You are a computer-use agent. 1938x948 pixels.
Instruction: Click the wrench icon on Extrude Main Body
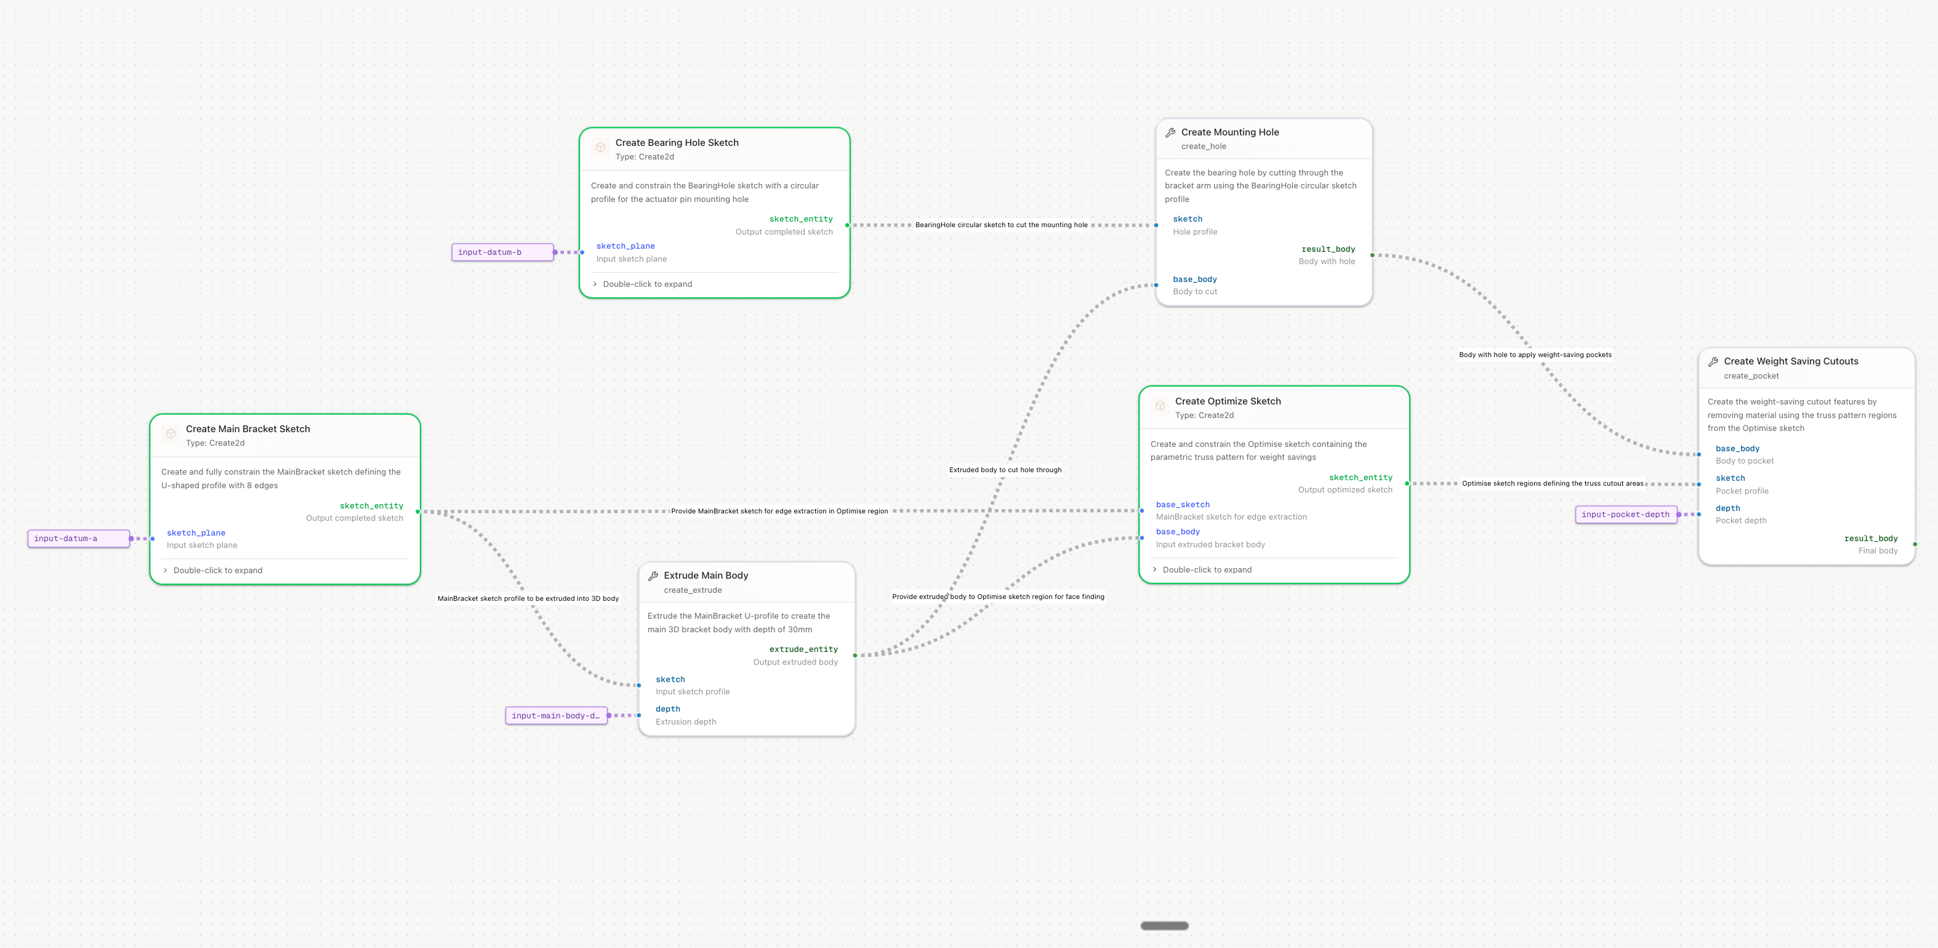653,576
